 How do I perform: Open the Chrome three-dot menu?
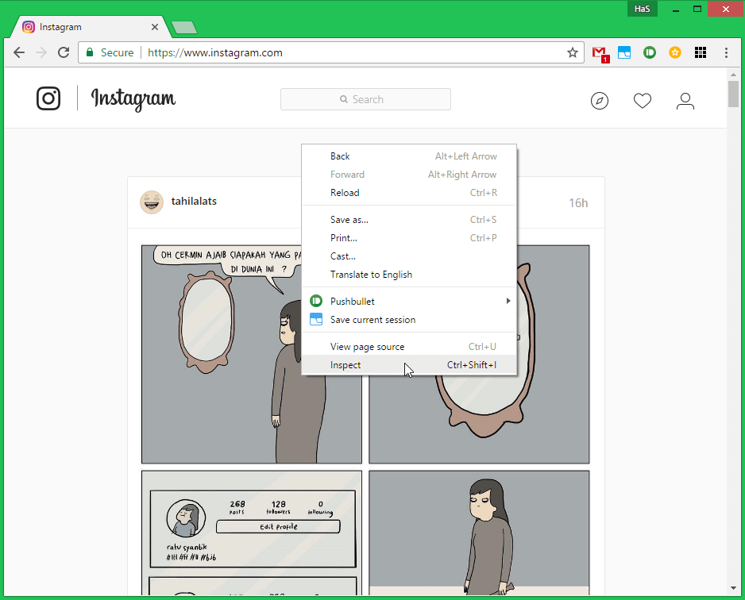pyautogui.click(x=726, y=52)
